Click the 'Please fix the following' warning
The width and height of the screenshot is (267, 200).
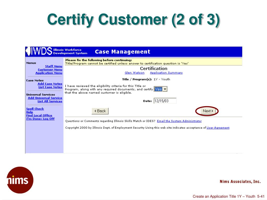point(99,60)
